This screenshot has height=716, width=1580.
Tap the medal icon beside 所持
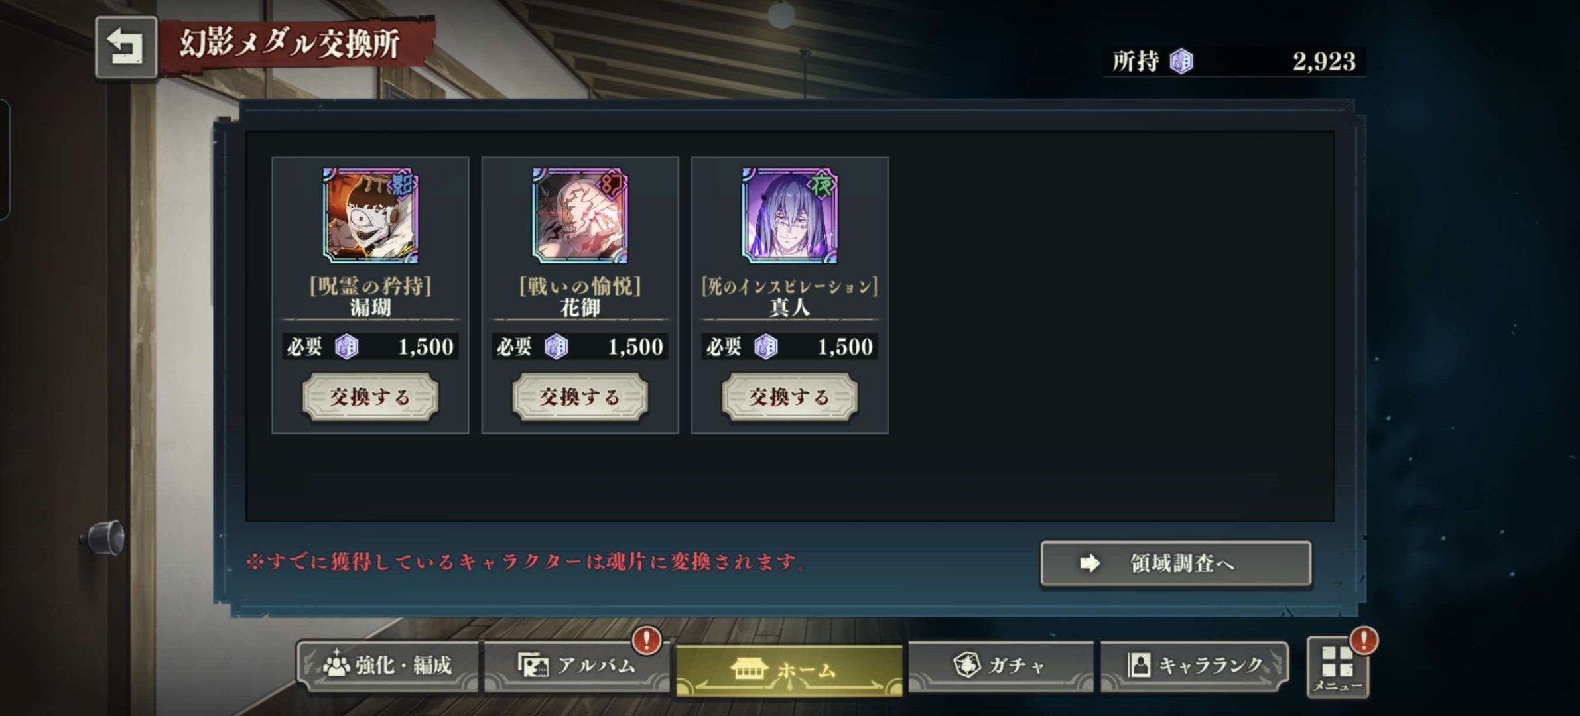click(x=1181, y=62)
